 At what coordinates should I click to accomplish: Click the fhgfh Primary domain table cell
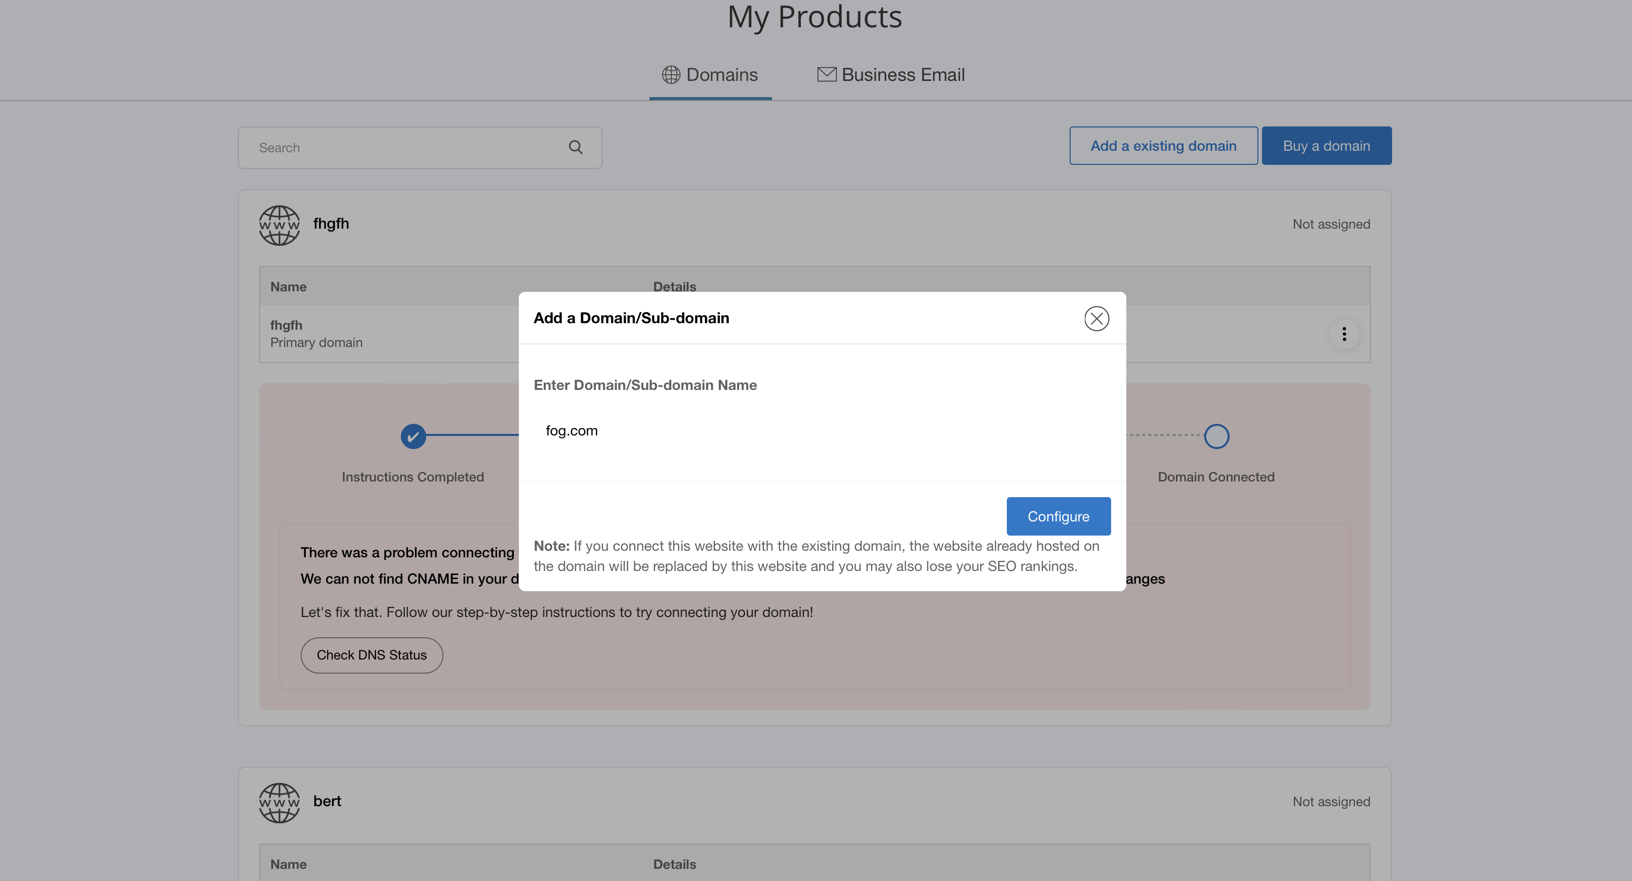316,334
